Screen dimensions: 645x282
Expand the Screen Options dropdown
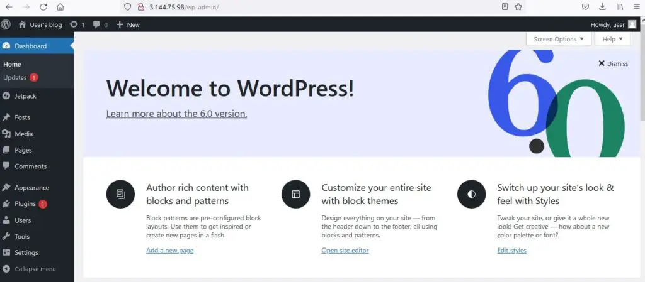coord(559,40)
